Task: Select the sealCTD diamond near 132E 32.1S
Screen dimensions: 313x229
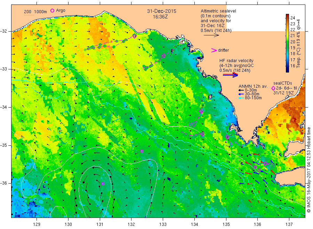Action: point(135,36)
